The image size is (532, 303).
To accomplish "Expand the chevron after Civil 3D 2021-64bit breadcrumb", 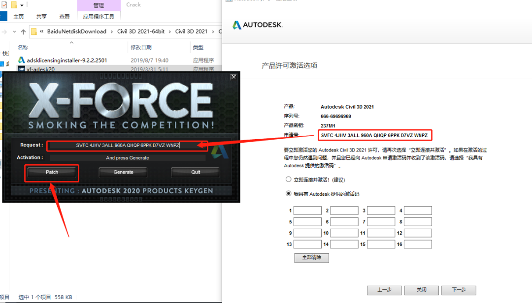I will [x=169, y=31].
